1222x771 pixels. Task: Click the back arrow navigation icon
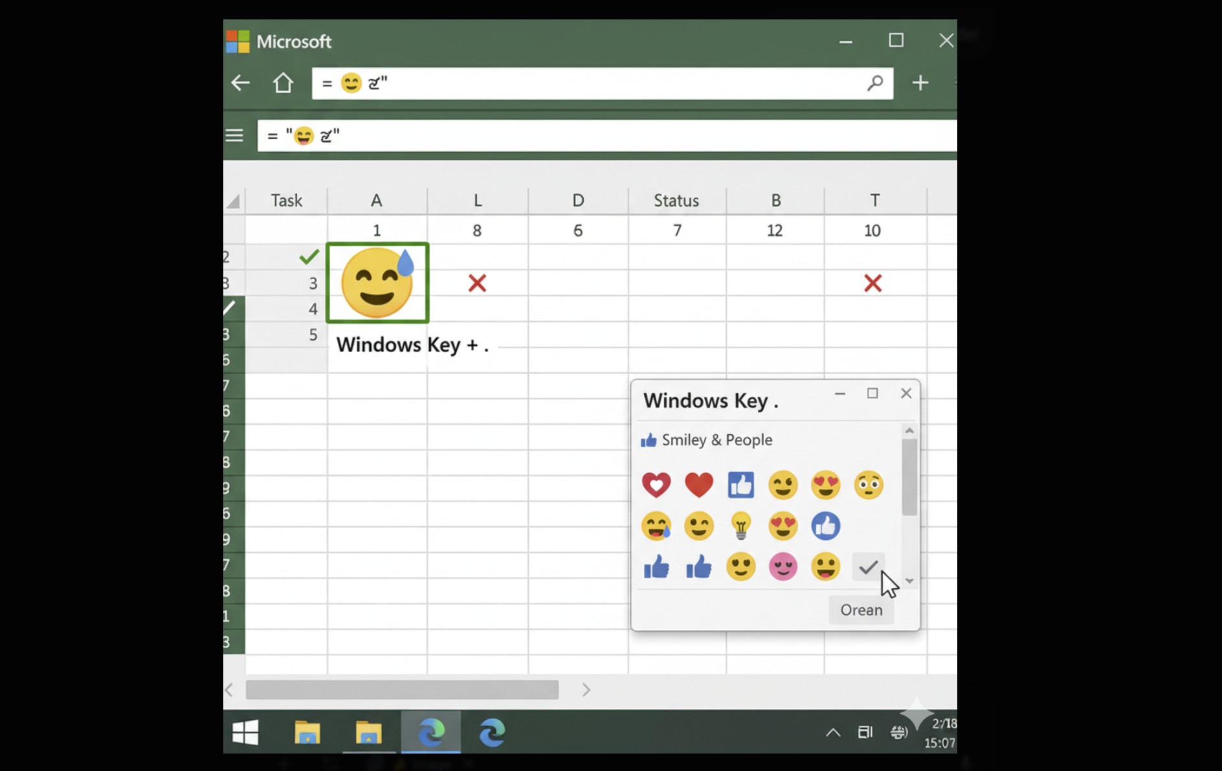click(x=241, y=83)
